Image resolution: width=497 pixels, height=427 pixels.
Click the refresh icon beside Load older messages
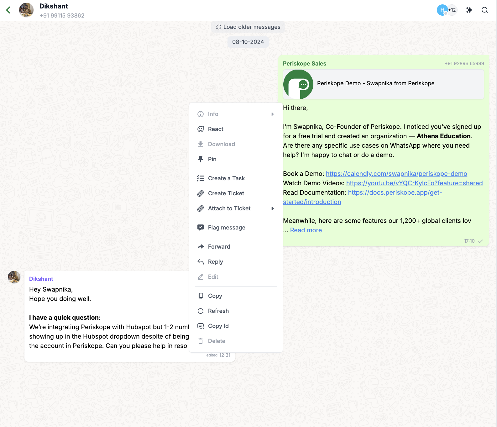pos(219,27)
